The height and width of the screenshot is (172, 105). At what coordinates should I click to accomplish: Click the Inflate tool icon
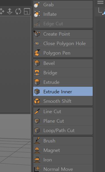point(37,14)
